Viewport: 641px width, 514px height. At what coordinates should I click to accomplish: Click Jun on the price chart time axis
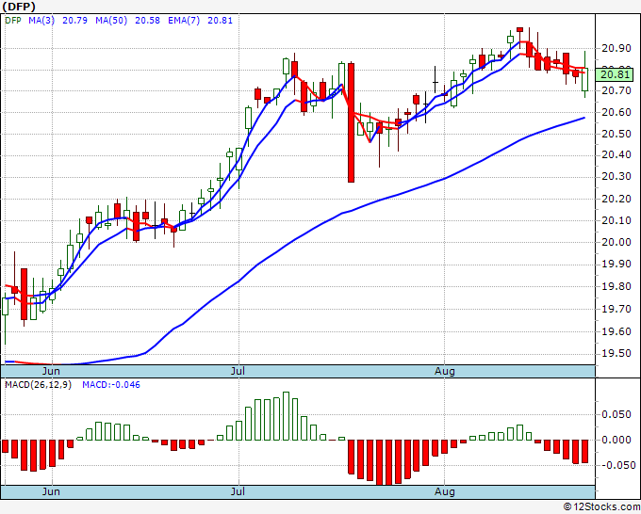(x=51, y=371)
